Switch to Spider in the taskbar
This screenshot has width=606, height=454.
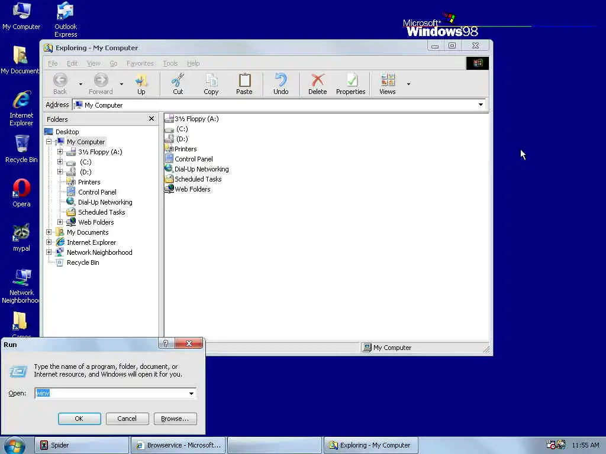82,445
